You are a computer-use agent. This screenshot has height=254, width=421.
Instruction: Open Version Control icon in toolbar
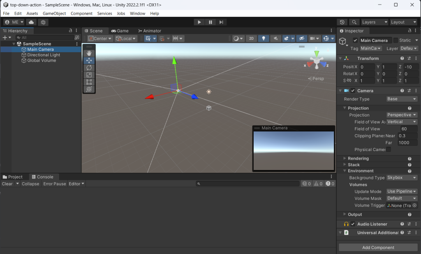pos(43,22)
